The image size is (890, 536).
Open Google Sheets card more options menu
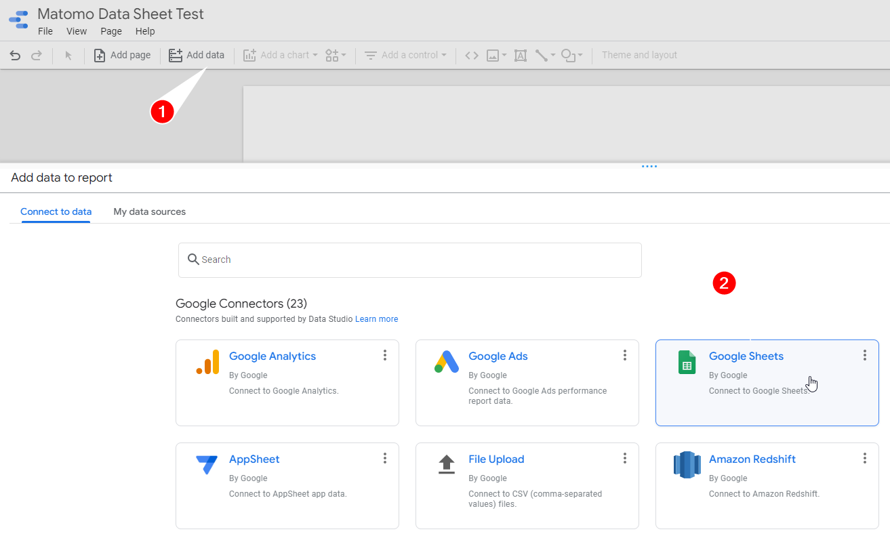click(865, 355)
